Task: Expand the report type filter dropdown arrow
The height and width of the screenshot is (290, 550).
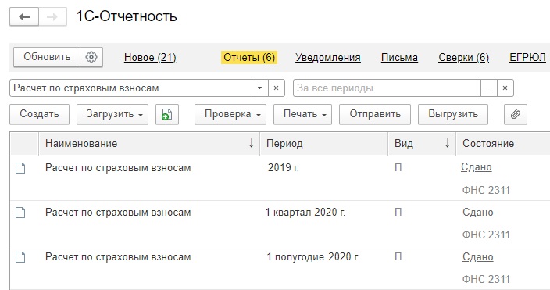Action: [x=260, y=88]
